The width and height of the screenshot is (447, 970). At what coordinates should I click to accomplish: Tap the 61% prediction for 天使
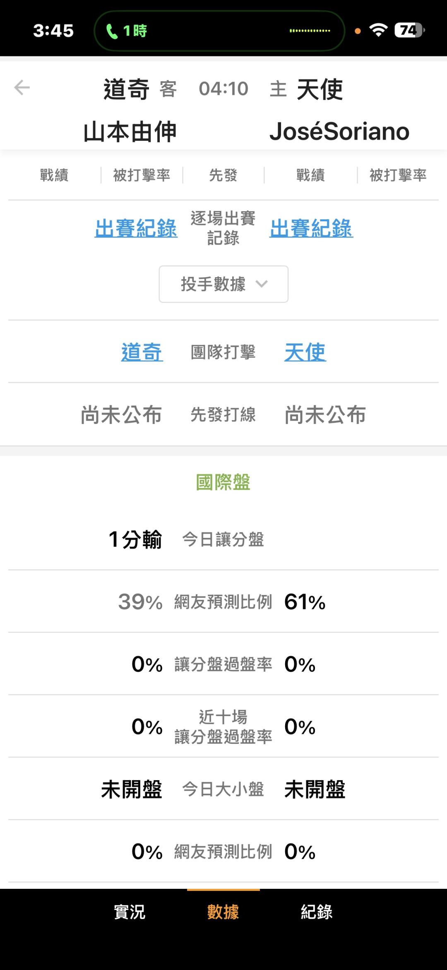click(305, 602)
